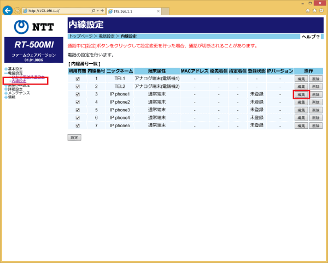Close the 192.168.1.1 browser tab
Screen dimensions: 328x263
click(x=159, y=11)
